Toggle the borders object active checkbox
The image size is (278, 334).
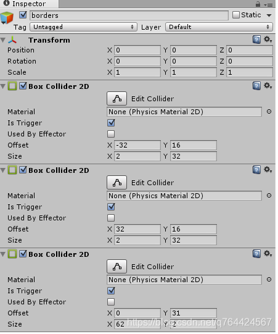[23, 15]
